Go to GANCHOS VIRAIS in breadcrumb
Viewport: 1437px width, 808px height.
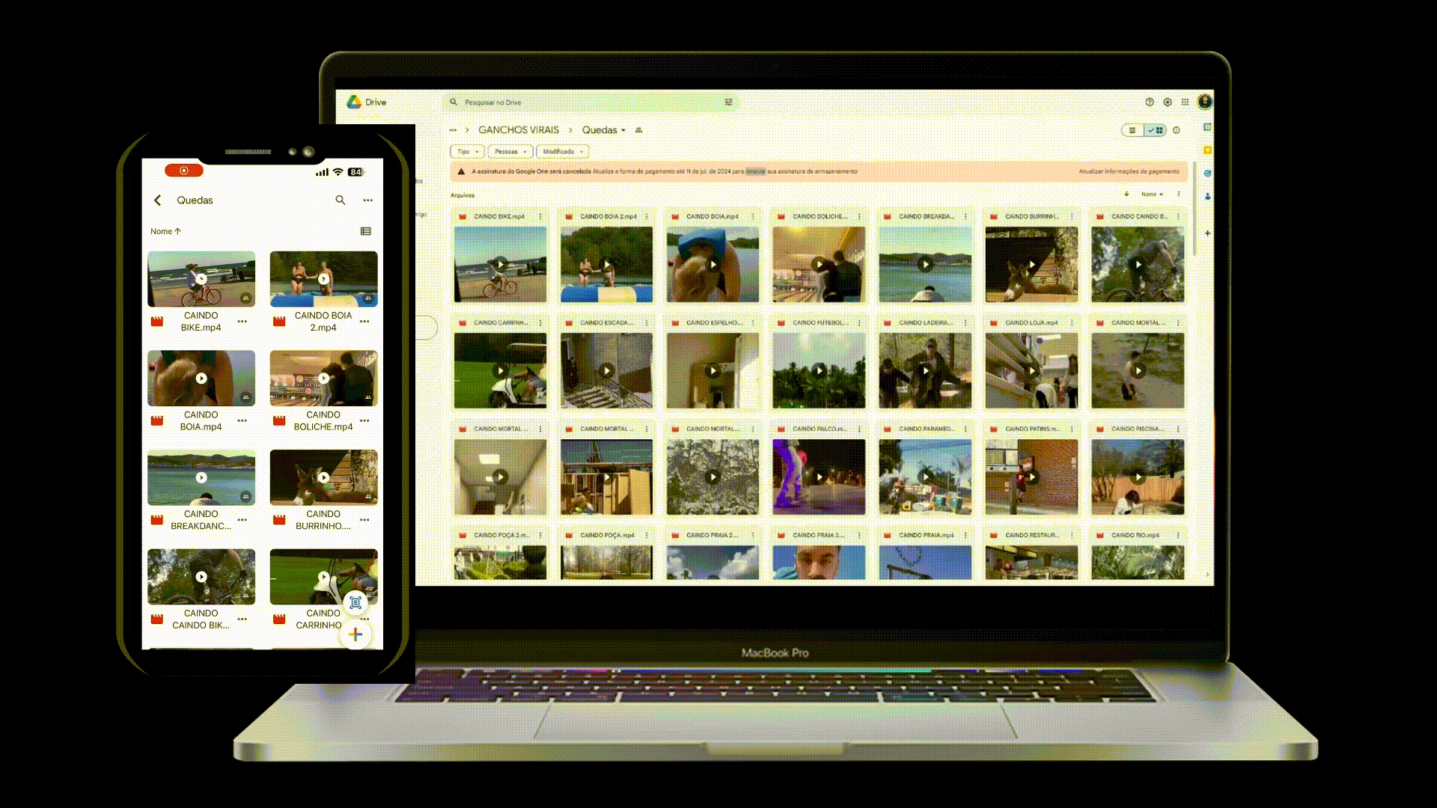click(x=518, y=130)
